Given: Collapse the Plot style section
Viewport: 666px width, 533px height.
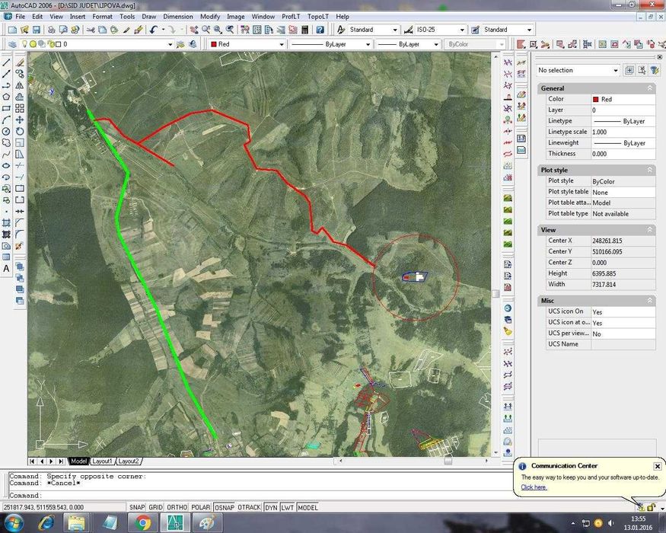Looking at the screenshot, I should (x=649, y=170).
